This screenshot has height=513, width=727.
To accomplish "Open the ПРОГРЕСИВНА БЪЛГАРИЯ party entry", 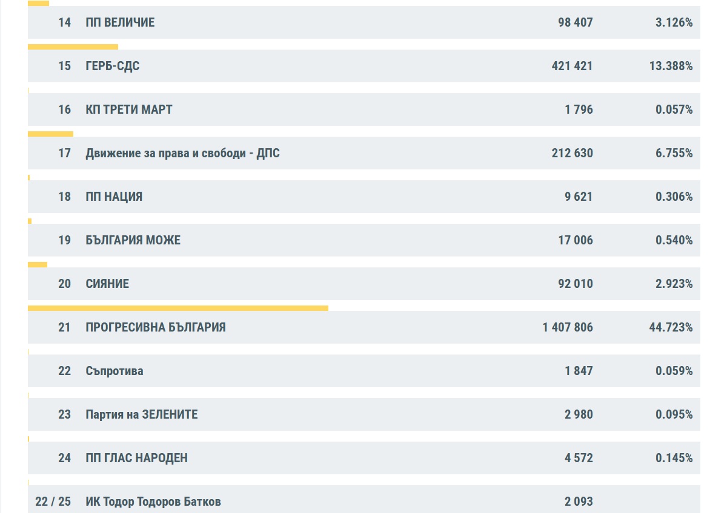I will tap(156, 327).
